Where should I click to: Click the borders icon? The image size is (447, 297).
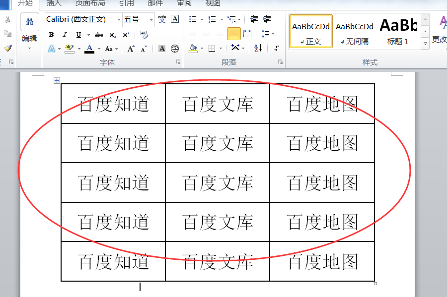point(212,49)
